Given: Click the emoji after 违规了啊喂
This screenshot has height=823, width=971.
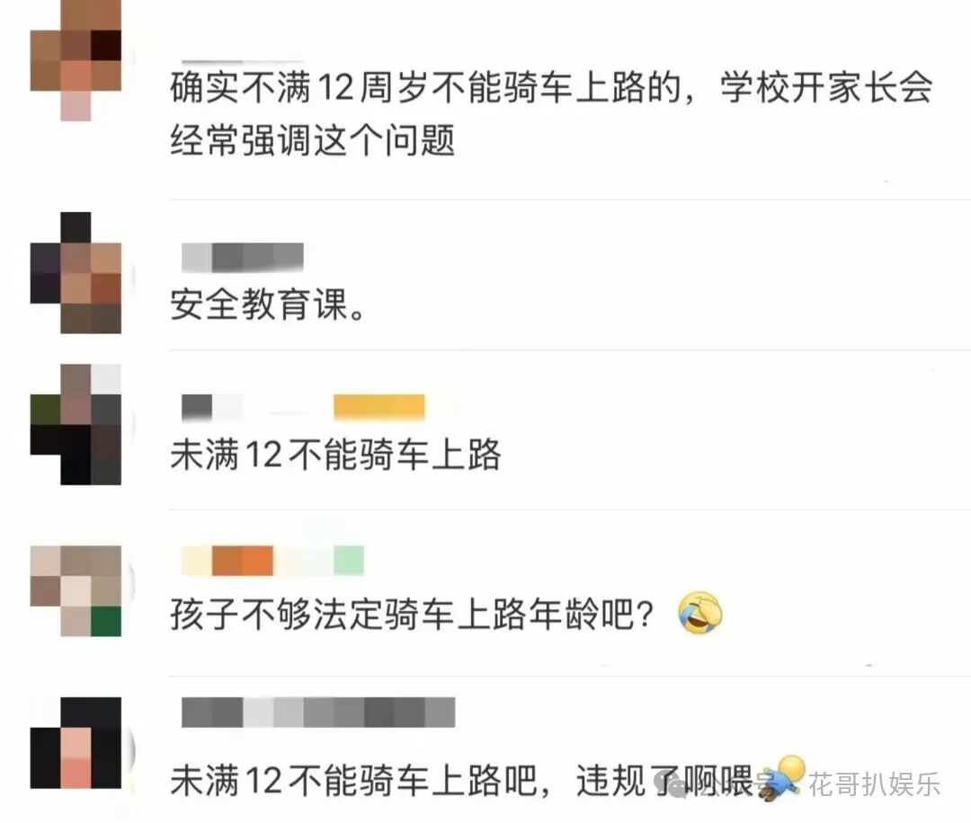Looking at the screenshot, I should click(x=782, y=778).
